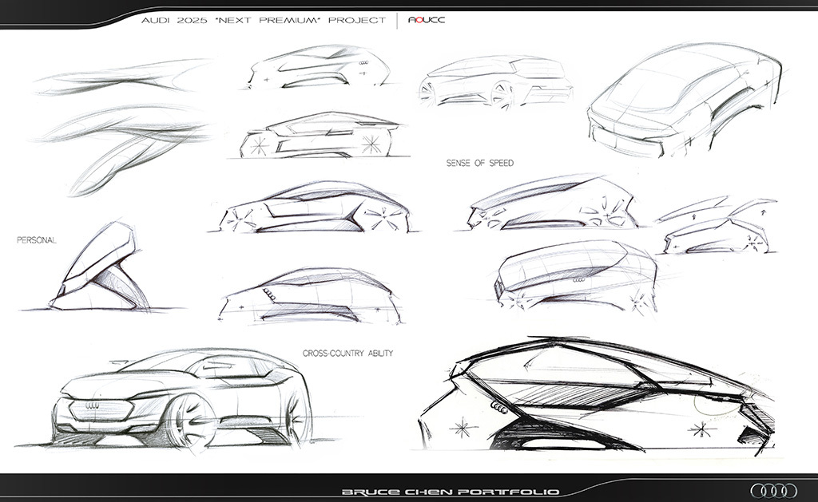
Task: Click the Audi logo on the middle side-view sketch
Action: pos(269,293)
